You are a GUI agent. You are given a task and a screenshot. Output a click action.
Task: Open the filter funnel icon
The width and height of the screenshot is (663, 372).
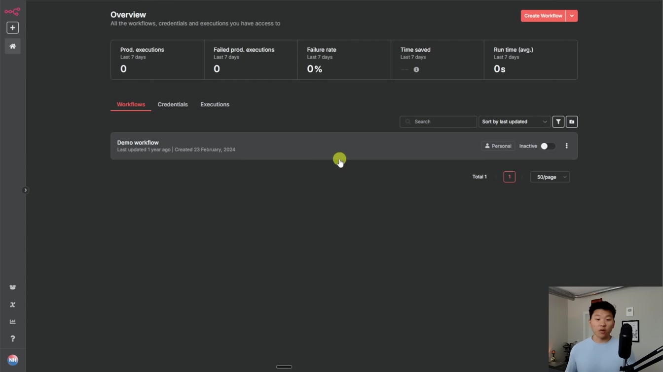[x=558, y=122]
